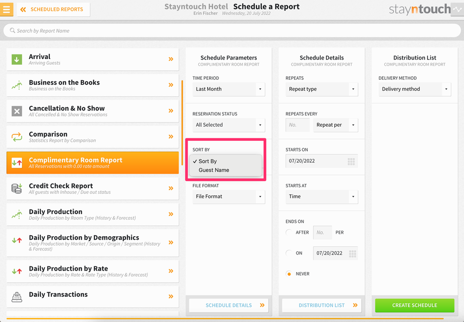Select the Comparison report
The image size is (464, 322).
pos(93,137)
